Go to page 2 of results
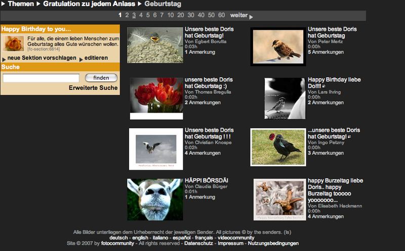The width and height of the screenshot is (405, 251). [127, 15]
